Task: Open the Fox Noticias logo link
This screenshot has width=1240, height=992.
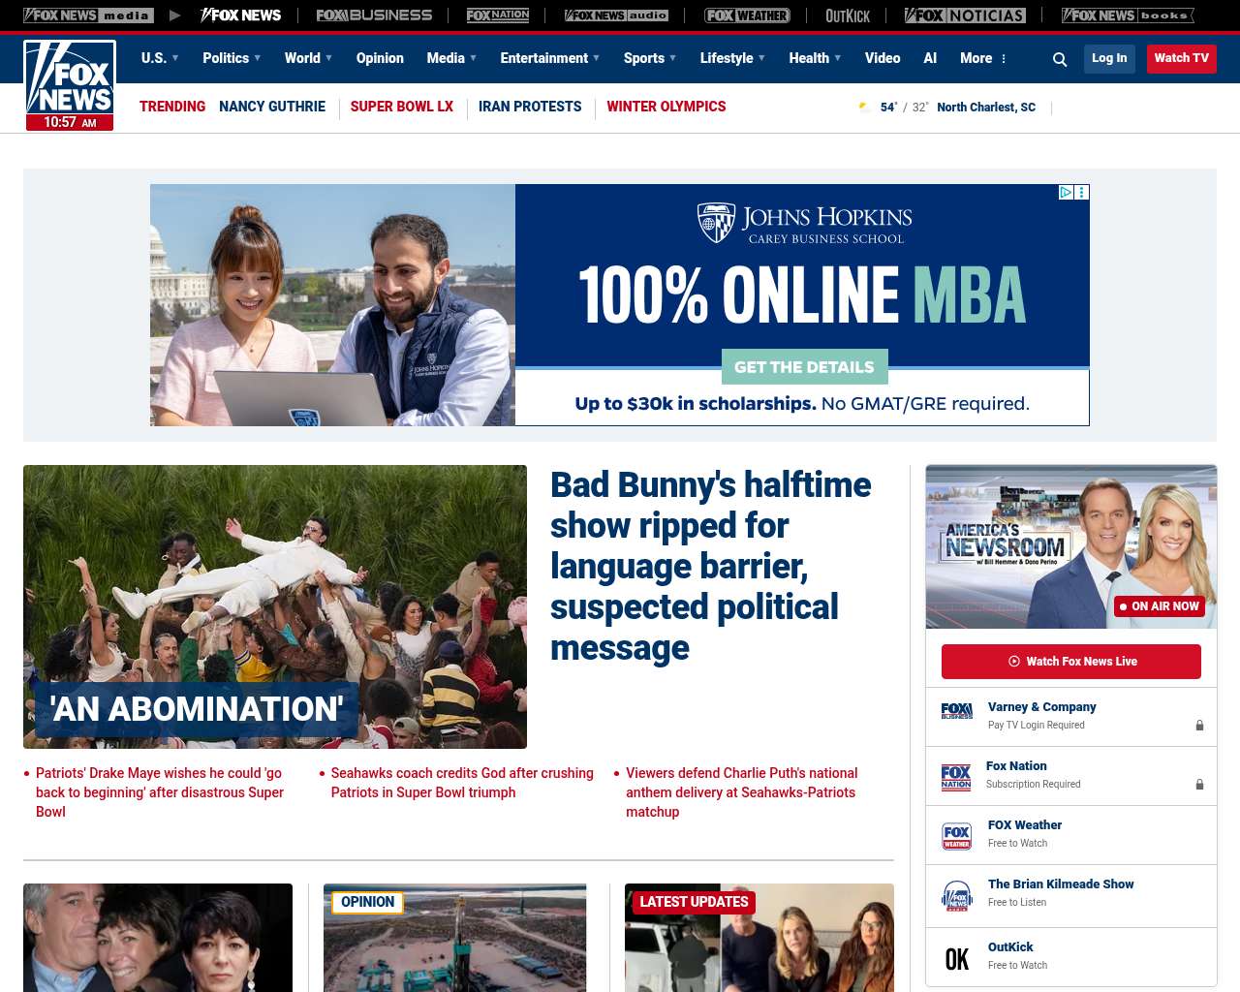Action: [965, 15]
